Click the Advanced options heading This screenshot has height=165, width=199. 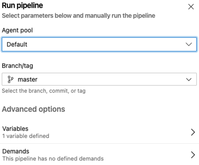pyautogui.click(x=33, y=109)
